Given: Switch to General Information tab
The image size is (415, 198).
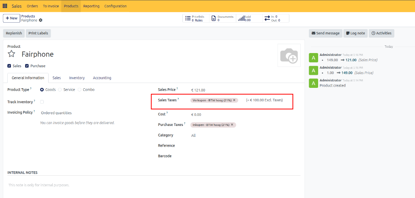Looking at the screenshot, I should point(28,78).
